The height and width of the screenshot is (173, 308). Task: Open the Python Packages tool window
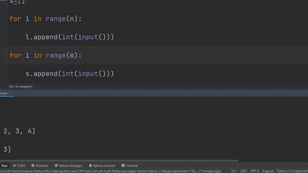[68, 166]
